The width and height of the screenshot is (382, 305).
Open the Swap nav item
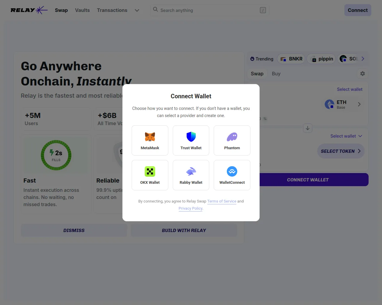coord(61,10)
